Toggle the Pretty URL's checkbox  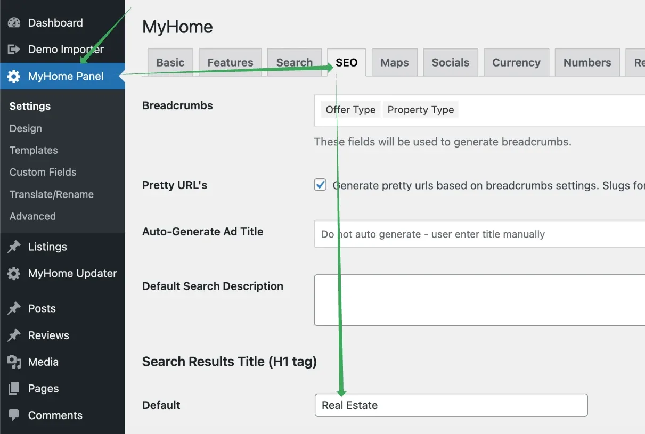(320, 185)
